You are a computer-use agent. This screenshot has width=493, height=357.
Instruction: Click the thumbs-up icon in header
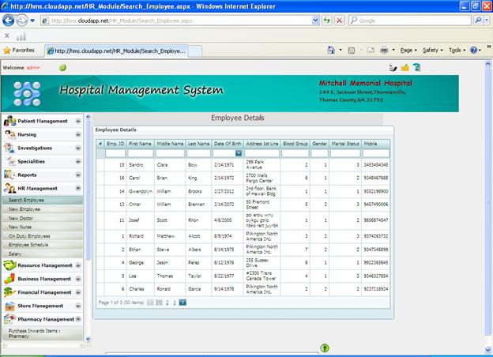point(405,68)
